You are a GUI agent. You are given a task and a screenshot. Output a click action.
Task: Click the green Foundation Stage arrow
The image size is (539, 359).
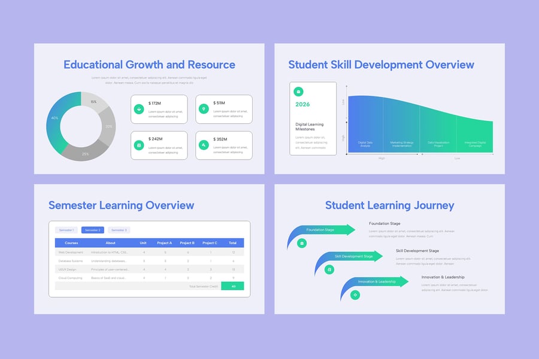point(323,230)
